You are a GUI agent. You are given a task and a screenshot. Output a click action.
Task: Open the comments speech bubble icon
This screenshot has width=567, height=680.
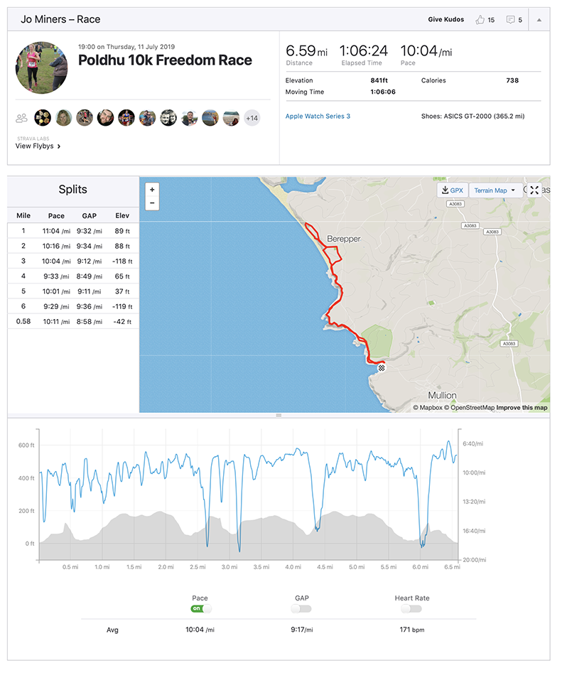510,20
